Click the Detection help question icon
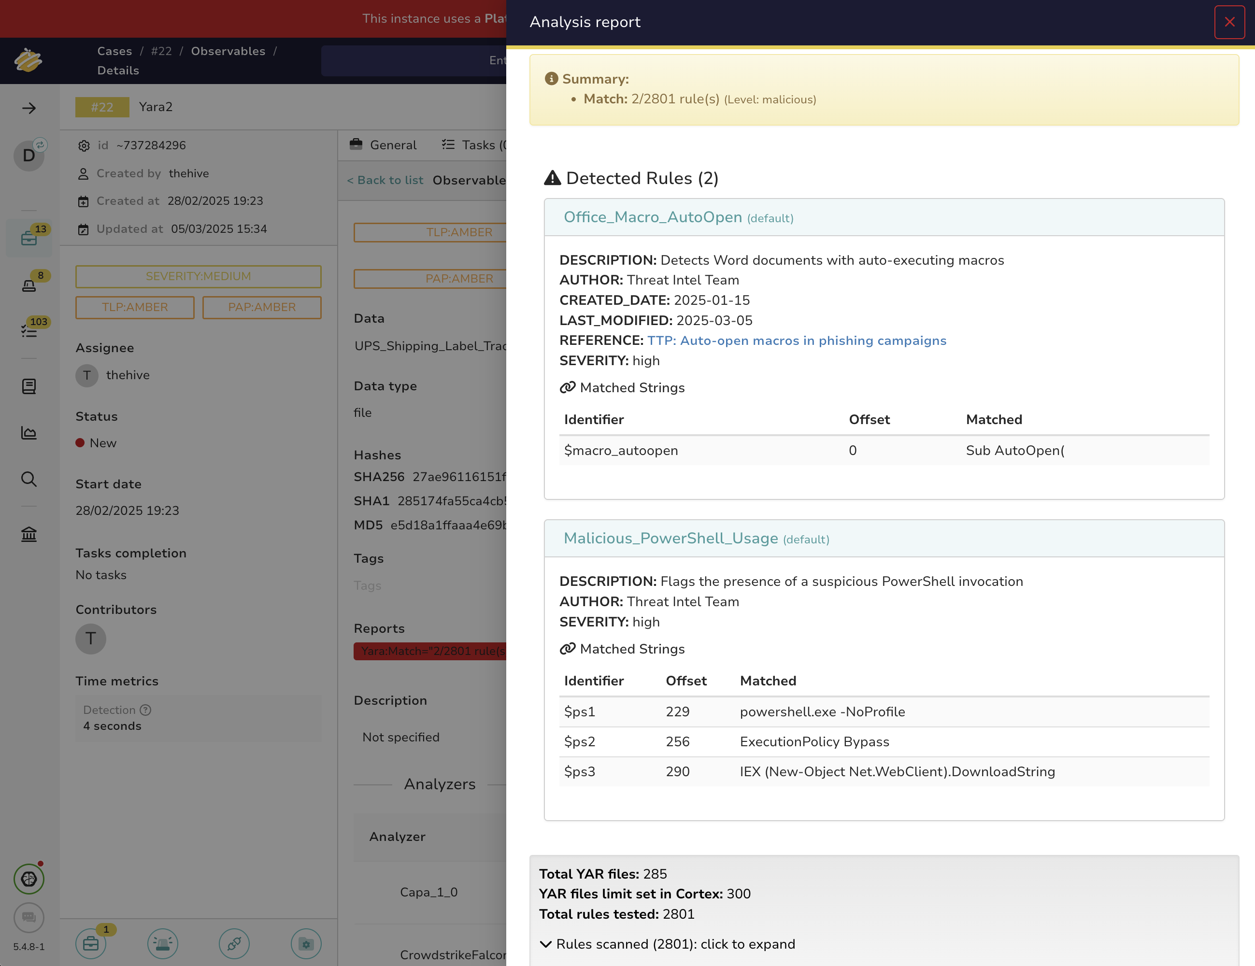This screenshot has width=1255, height=966. (x=146, y=710)
